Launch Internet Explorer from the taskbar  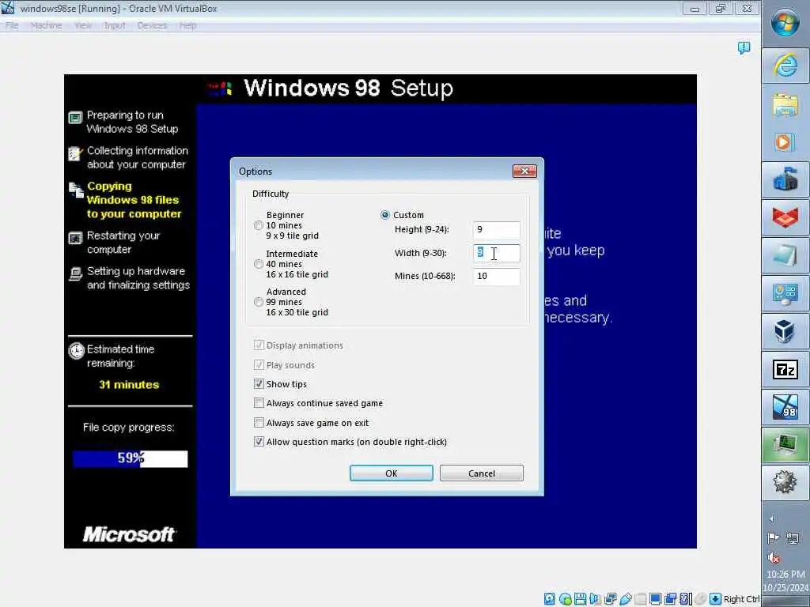coord(785,66)
